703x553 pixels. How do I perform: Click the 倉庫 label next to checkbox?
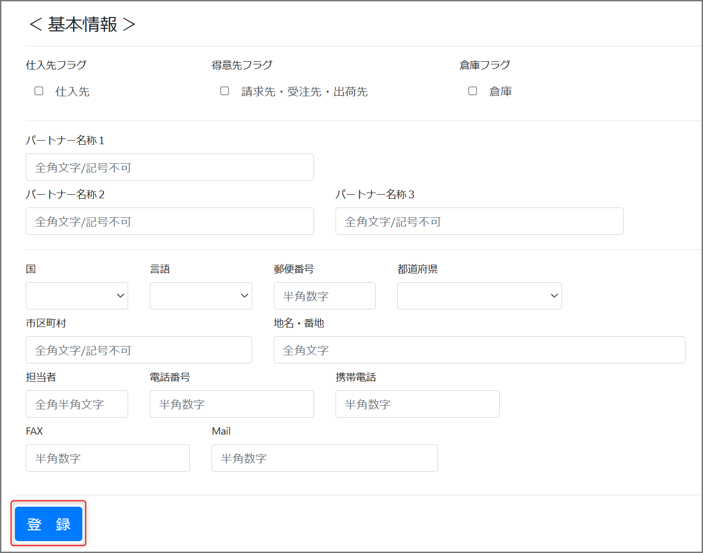point(500,92)
